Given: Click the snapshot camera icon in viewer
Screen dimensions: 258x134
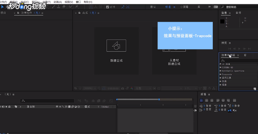Looking at the screenshot, I should pyautogui.click(x=122, y=88).
